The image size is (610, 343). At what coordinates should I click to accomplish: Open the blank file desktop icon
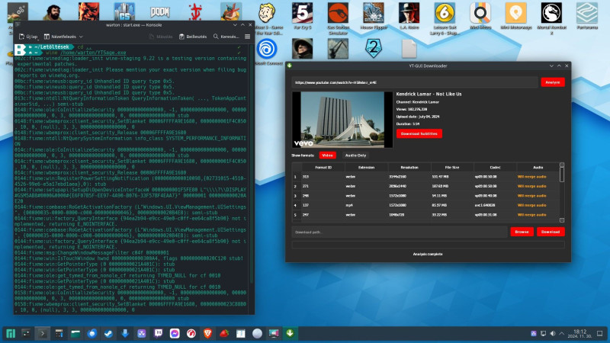[409, 49]
